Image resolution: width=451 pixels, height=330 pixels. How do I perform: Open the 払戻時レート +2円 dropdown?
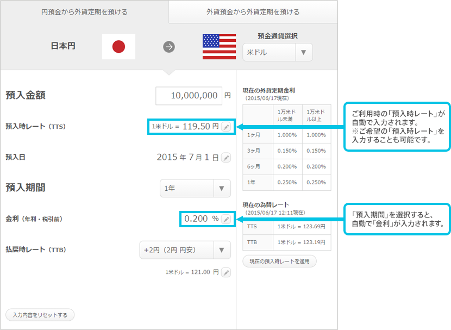point(185,251)
